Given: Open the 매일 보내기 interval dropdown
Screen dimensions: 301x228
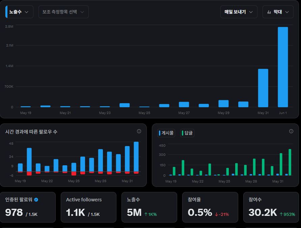Looking at the screenshot, I should tap(239, 12).
